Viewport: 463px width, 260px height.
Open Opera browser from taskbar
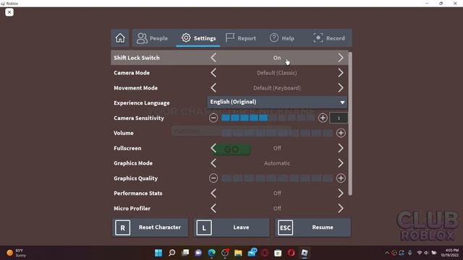click(x=291, y=253)
